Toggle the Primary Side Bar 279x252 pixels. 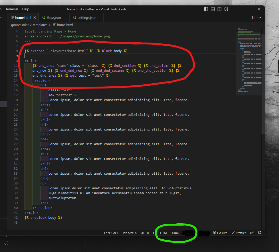pos(206,9)
